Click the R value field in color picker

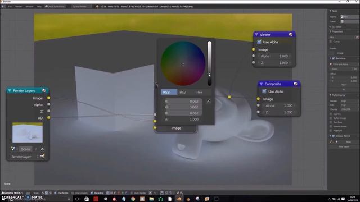coord(183,101)
